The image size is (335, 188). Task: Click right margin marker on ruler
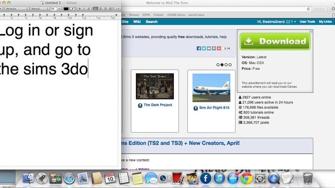[116, 15]
